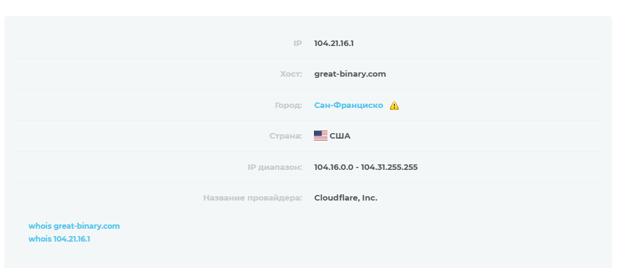This screenshot has height=268, width=620.
Task: Click the provider name Cloudflare, Inc.
Action: coord(346,198)
